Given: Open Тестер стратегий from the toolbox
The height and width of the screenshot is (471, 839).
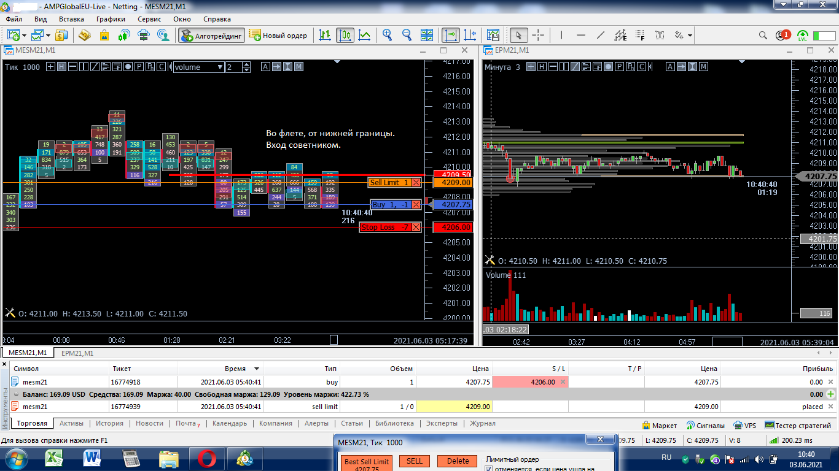Looking at the screenshot, I should pyautogui.click(x=797, y=425).
